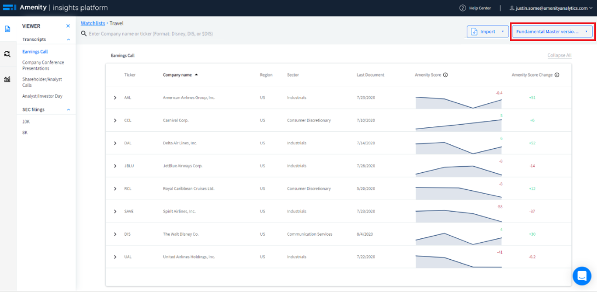Select Shareholder/Analyst Calls

point(42,82)
